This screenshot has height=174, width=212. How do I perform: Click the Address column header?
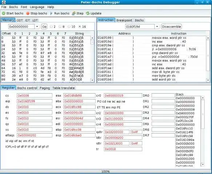[x=124, y=33]
